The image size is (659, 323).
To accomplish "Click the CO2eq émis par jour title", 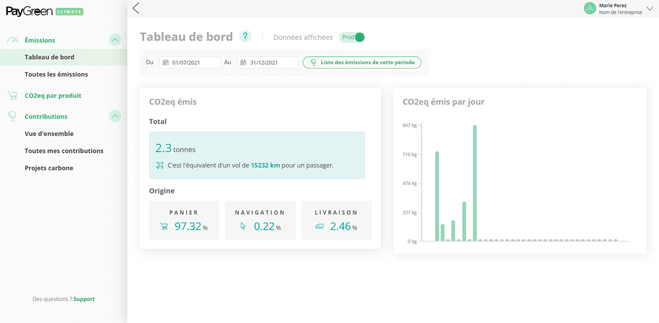I will [x=444, y=102].
